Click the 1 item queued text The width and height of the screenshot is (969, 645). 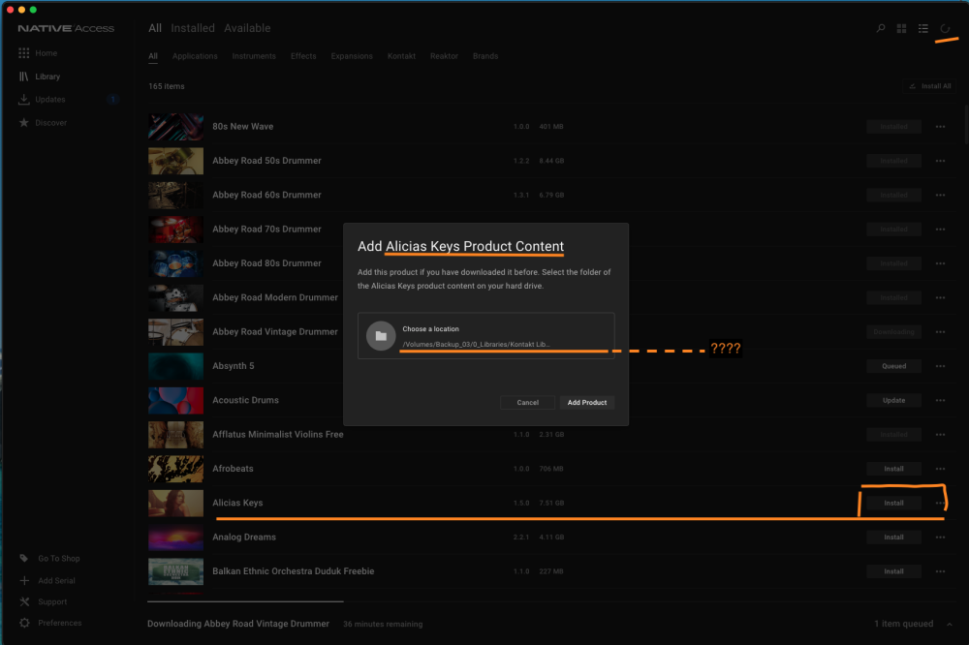(903, 624)
